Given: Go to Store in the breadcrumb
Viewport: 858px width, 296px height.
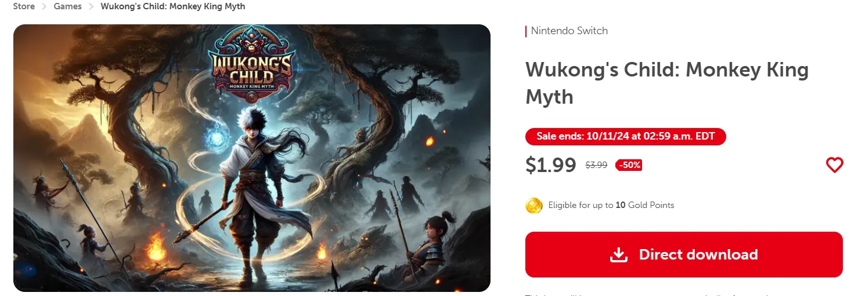Looking at the screenshot, I should tap(24, 6).
